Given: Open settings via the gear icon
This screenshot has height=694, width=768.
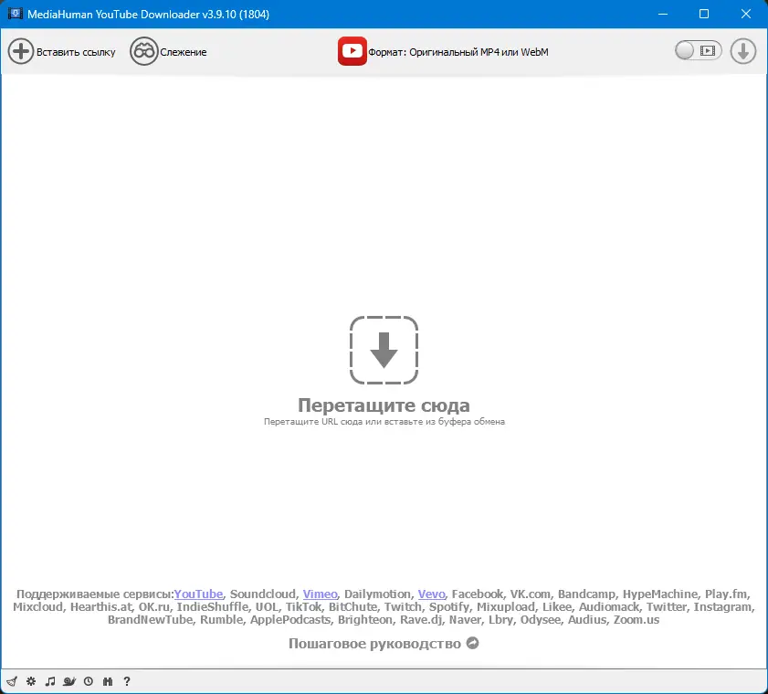Looking at the screenshot, I should point(30,681).
